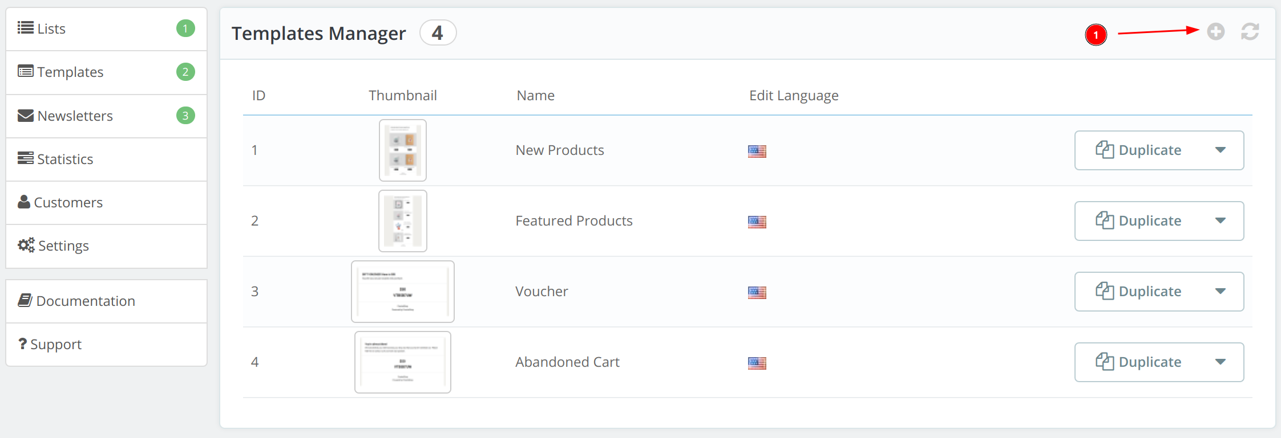Click US flag for Voucher template
The height and width of the screenshot is (438, 1281).
click(757, 292)
